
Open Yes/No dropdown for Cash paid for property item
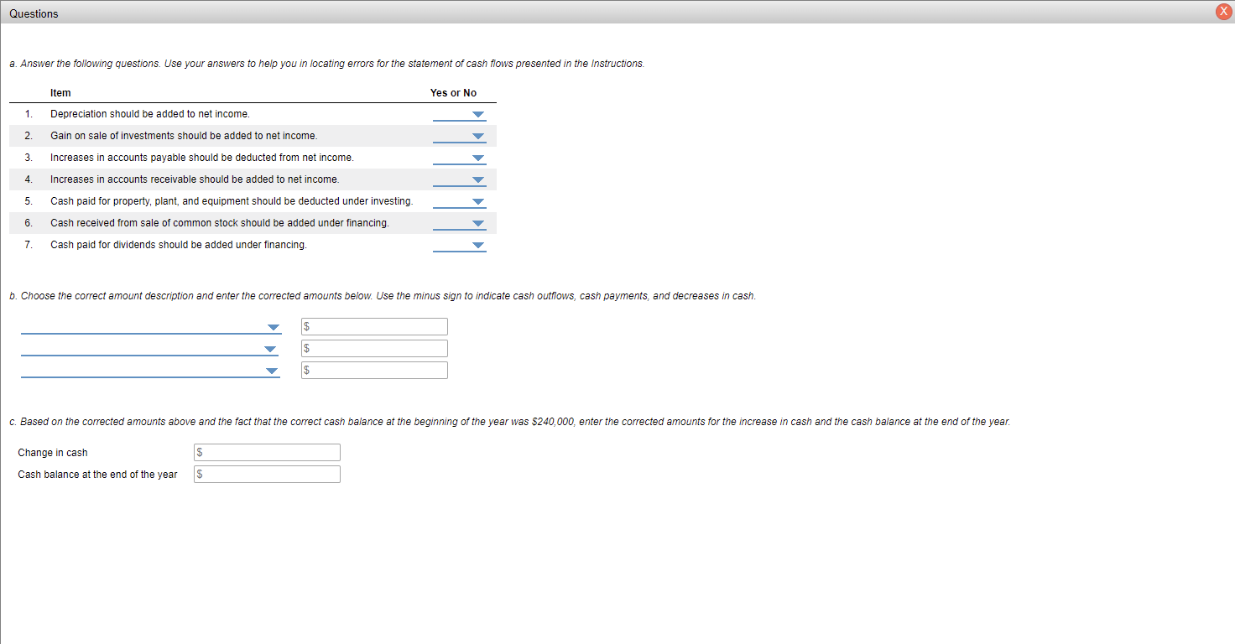(x=460, y=201)
